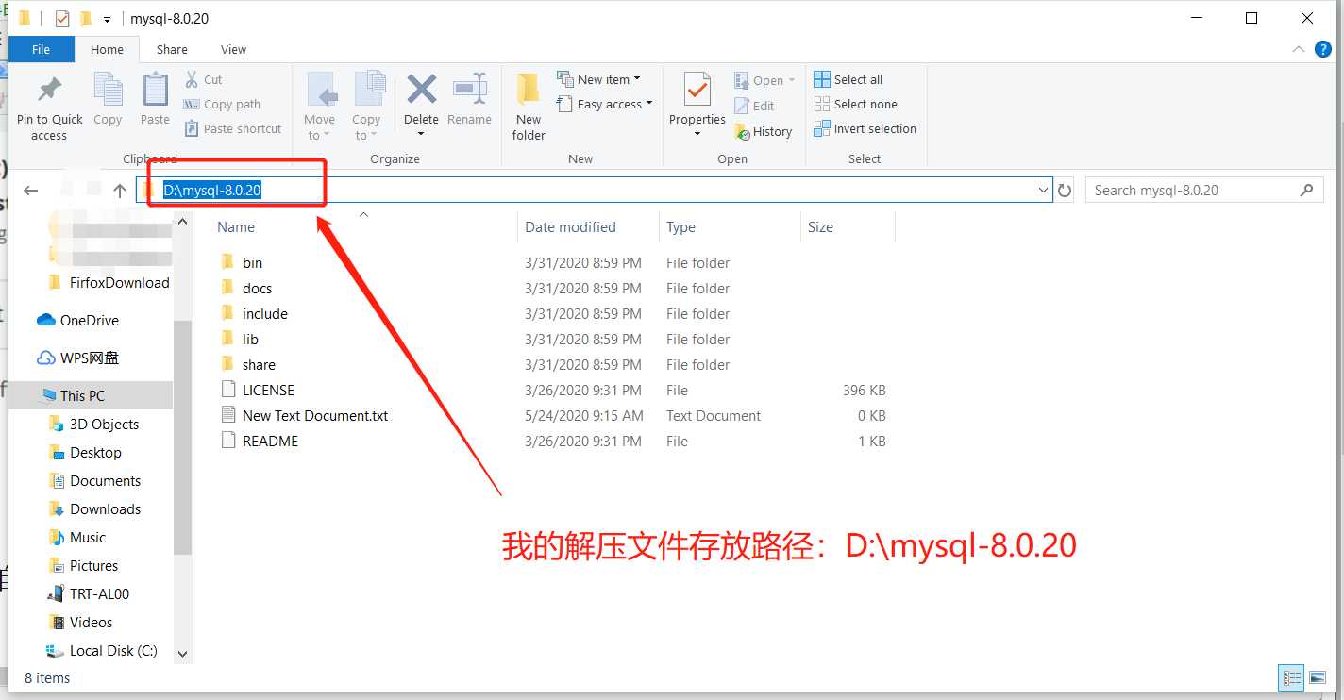1344x700 pixels.
Task: Switch to the Home tab
Action: point(107,49)
